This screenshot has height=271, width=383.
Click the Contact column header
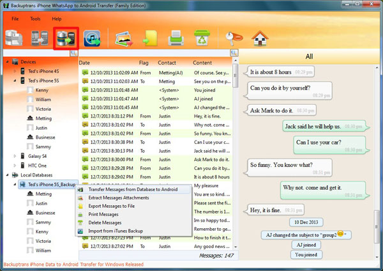point(167,63)
